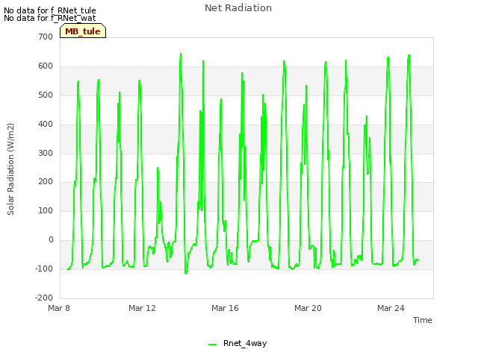Image resolution: width=478 pixels, height=358 pixels.
Task: Click the Time axis label
Action: click(x=422, y=320)
